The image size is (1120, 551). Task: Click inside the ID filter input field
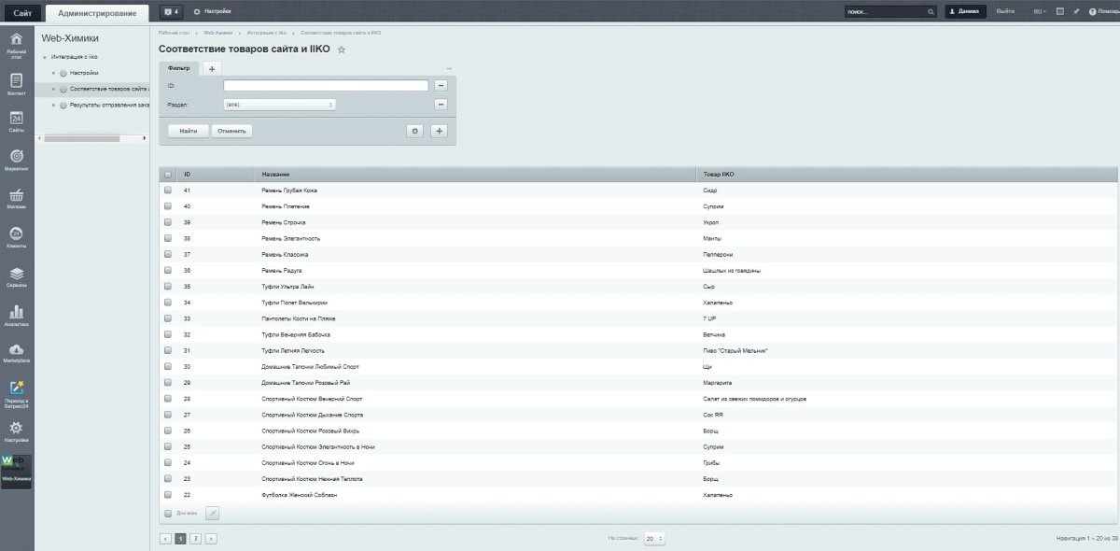pos(327,85)
